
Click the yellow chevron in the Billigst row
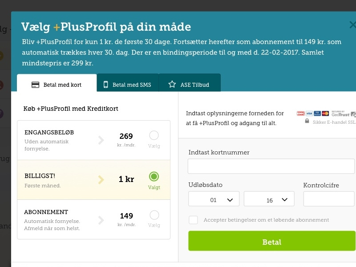[101, 180]
